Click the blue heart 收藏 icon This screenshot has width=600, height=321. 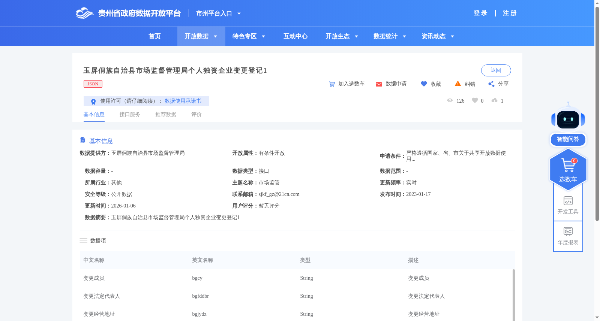pyautogui.click(x=424, y=84)
